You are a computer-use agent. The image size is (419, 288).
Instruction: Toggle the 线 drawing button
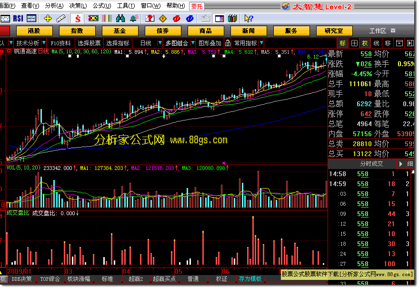376,43
